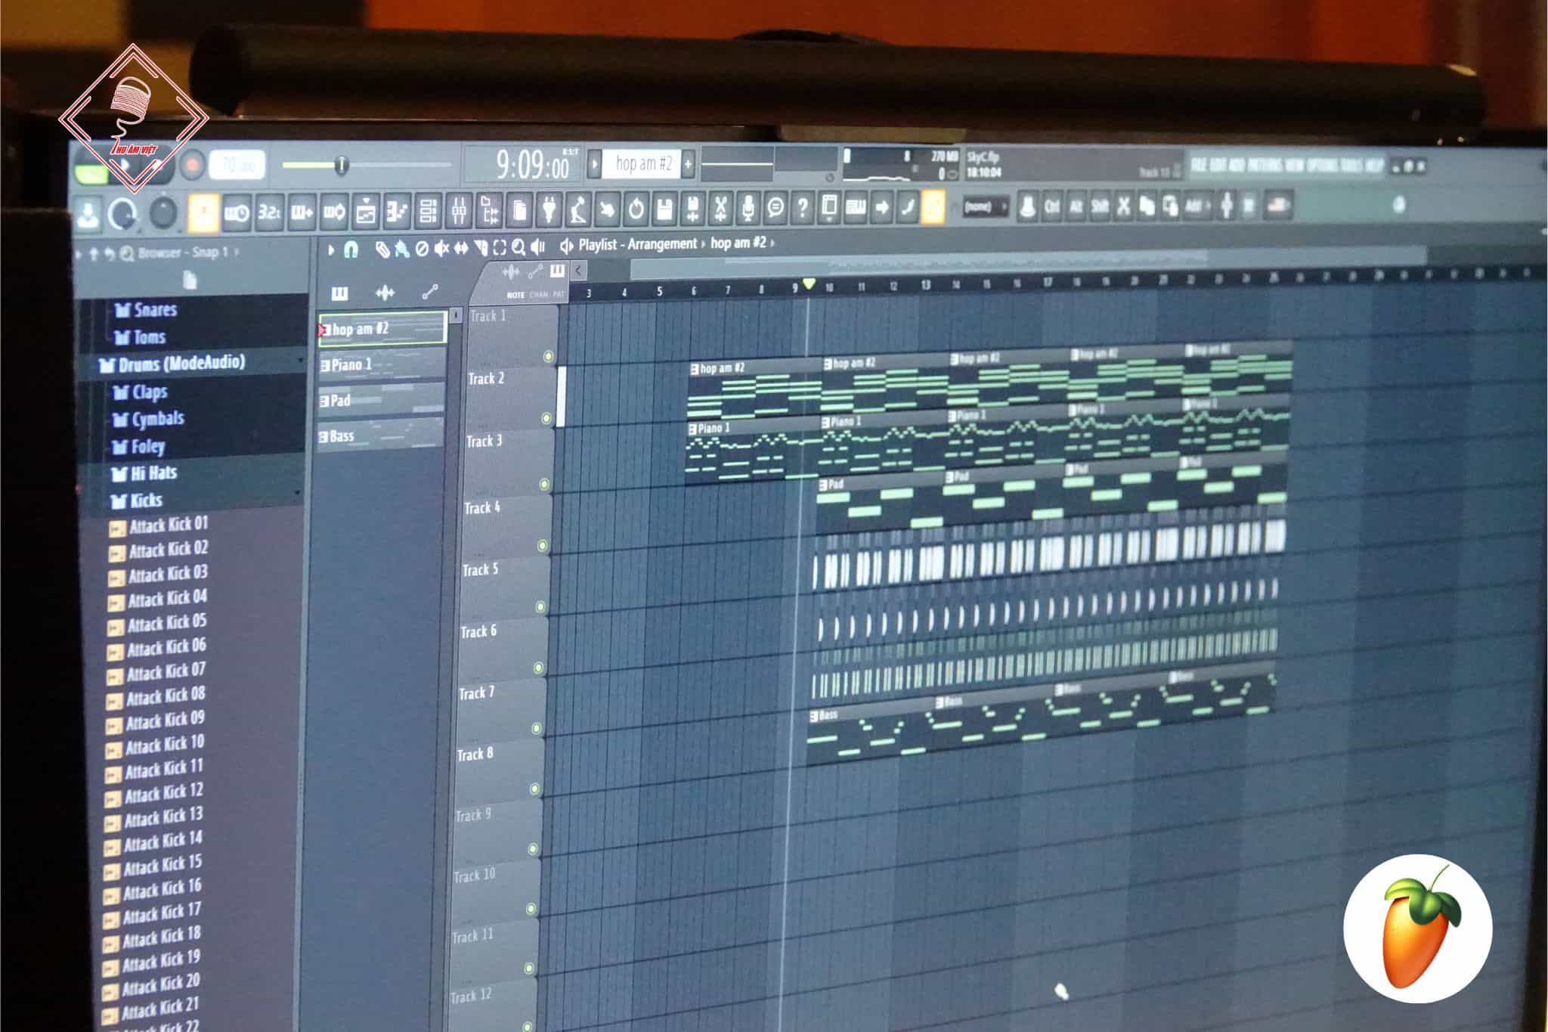
Task: Open the help question mark icon
Action: point(802,206)
